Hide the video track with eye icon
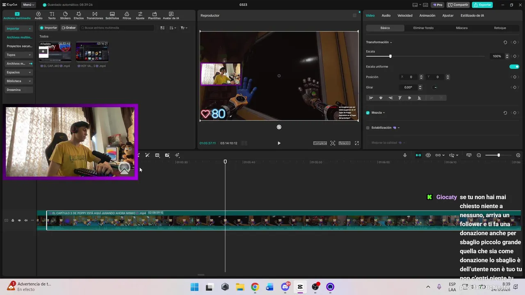Viewport: 525px width, 295px height. (x=19, y=220)
